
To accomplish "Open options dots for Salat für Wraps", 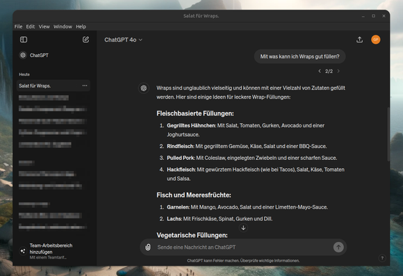I will tap(85, 86).
